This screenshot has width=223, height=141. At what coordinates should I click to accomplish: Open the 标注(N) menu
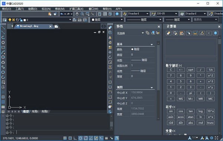pyautogui.click(x=46, y=9)
